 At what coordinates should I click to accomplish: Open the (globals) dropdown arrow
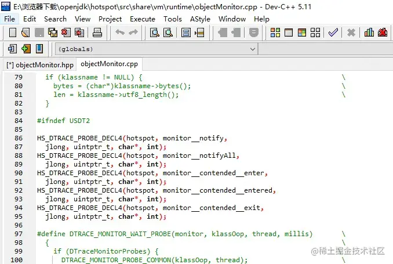(253, 49)
